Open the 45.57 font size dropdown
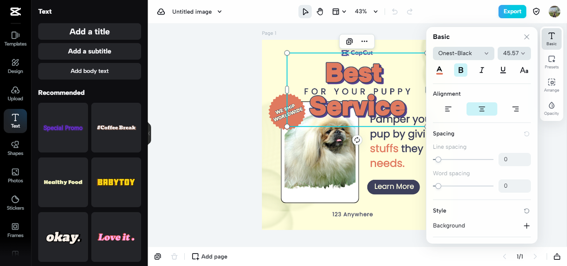Screen dimensions: 567x266 tap(514, 53)
